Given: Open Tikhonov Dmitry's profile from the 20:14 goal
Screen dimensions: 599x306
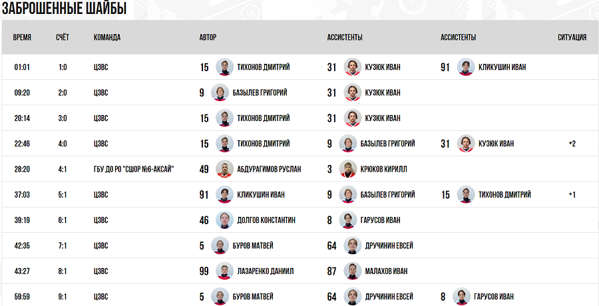Looking at the screenshot, I should coord(263,118).
